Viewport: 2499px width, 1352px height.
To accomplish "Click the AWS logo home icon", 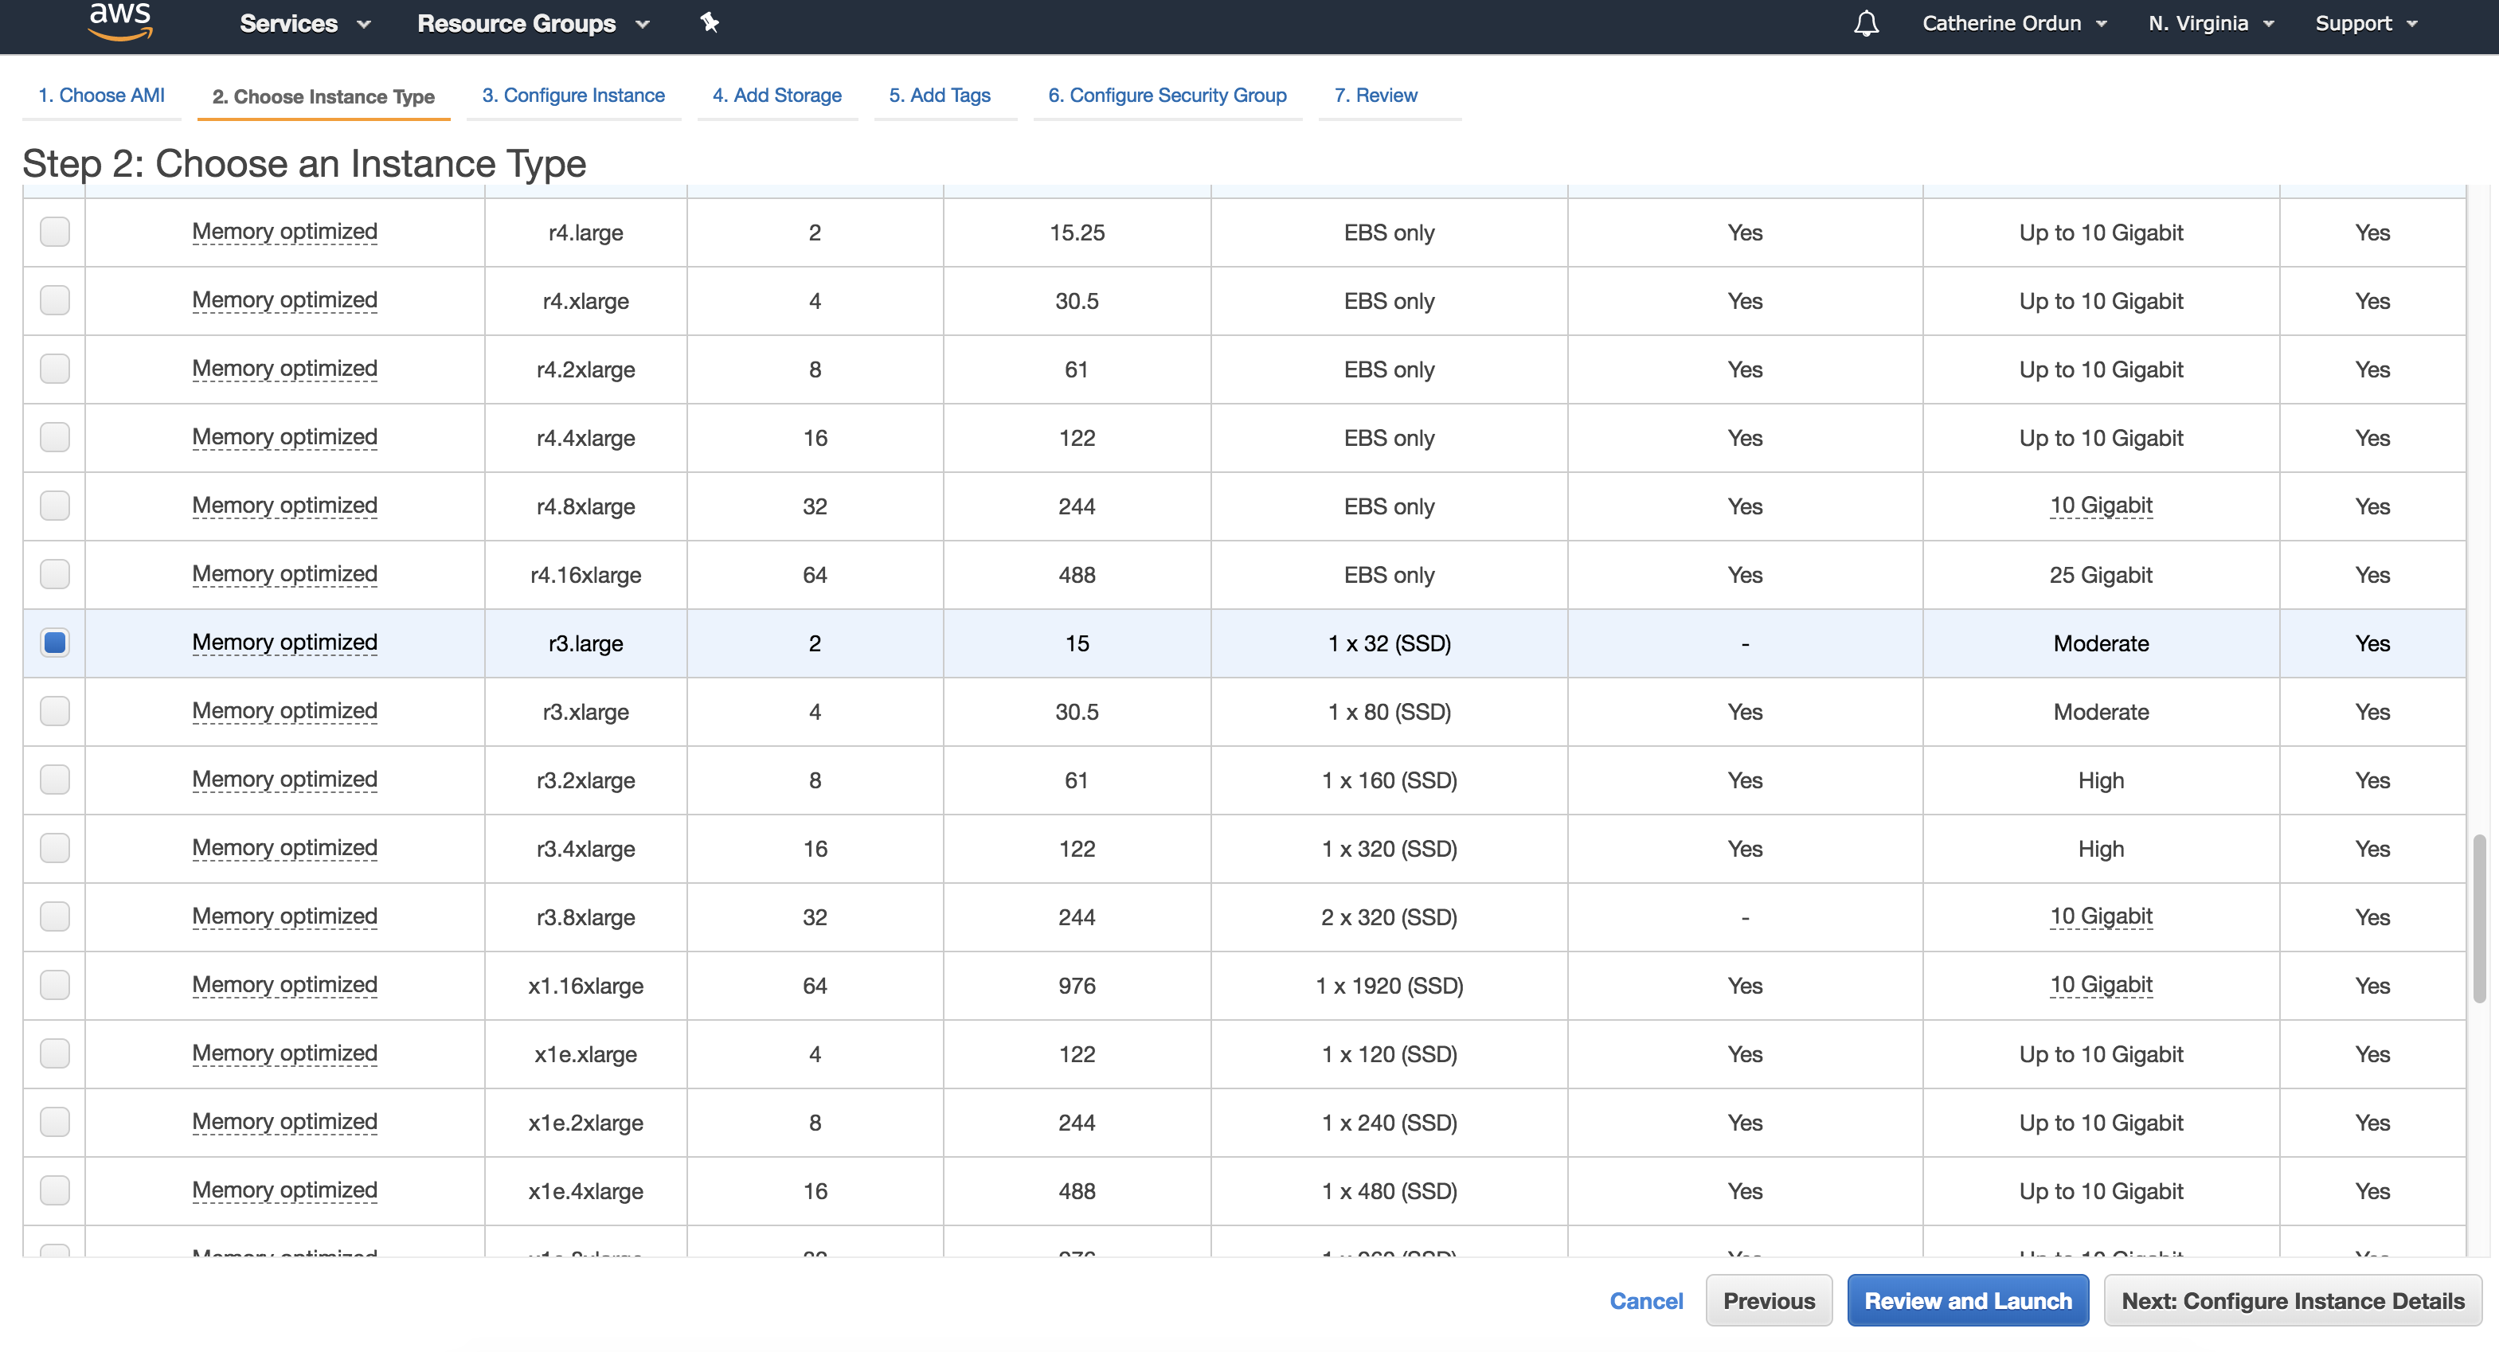I will point(120,21).
